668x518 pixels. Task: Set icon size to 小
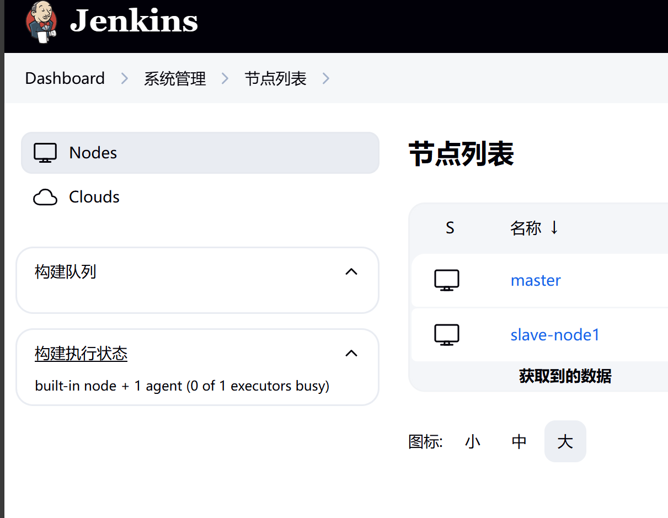(473, 441)
